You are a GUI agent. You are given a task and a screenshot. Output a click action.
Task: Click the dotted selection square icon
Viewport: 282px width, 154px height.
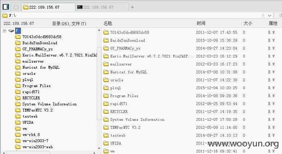pyautogui.click(x=16, y=7)
